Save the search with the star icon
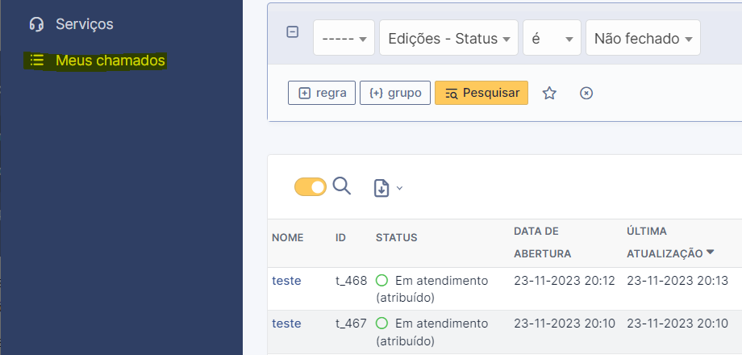742x355 pixels. click(549, 94)
